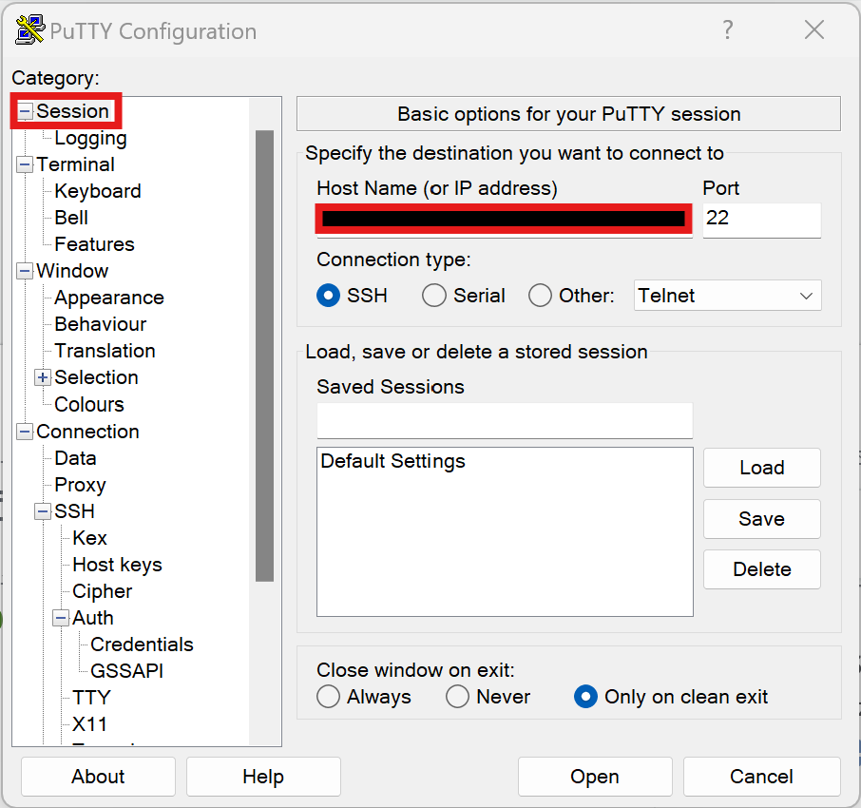Click the Delete session button

tap(762, 569)
